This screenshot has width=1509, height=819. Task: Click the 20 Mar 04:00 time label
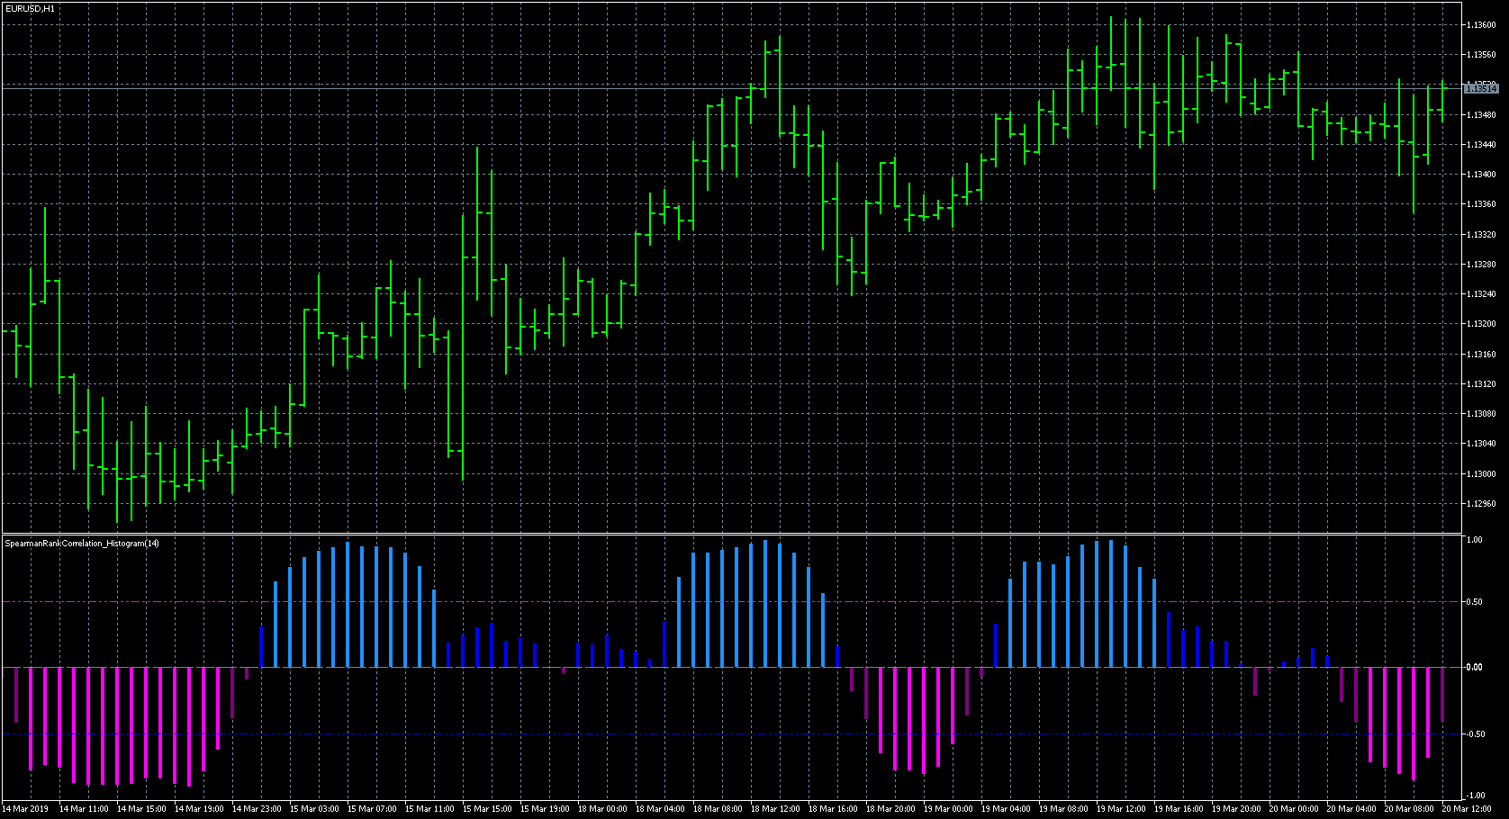pyautogui.click(x=1351, y=809)
